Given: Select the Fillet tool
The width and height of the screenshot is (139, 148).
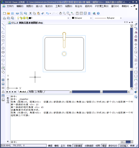Looking at the screenshot, I should [x=136, y=88].
